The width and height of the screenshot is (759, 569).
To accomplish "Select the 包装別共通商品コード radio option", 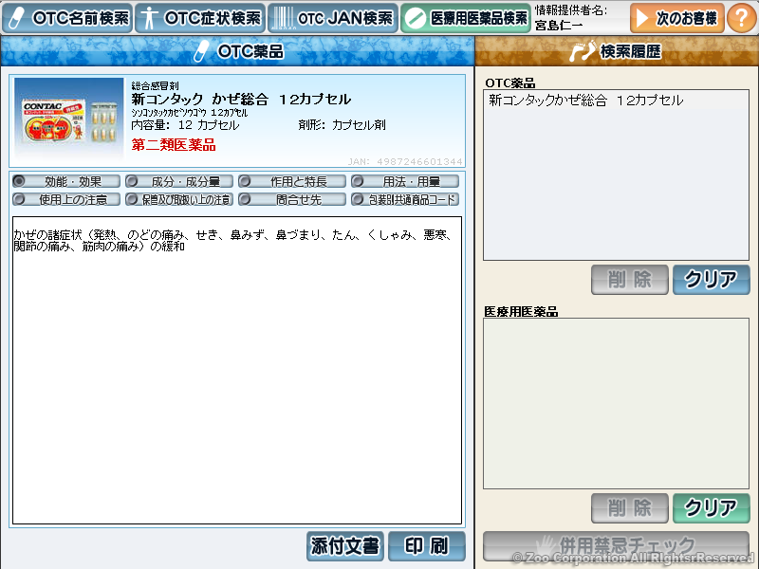I will point(405,199).
